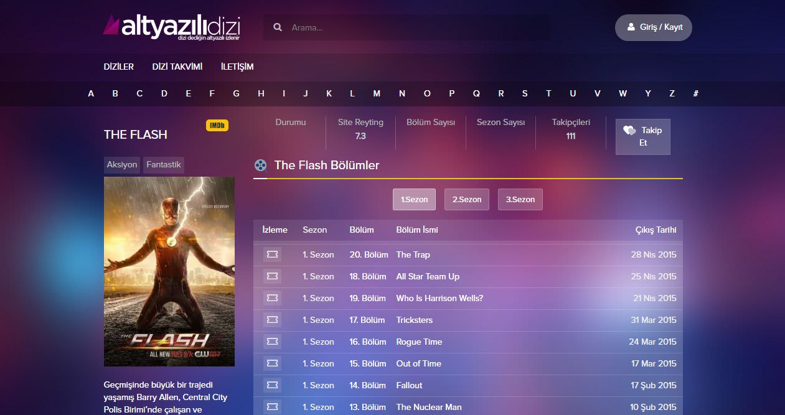Select the 1.Sezon tab
Viewport: 785px width, 415px height.
click(x=414, y=200)
